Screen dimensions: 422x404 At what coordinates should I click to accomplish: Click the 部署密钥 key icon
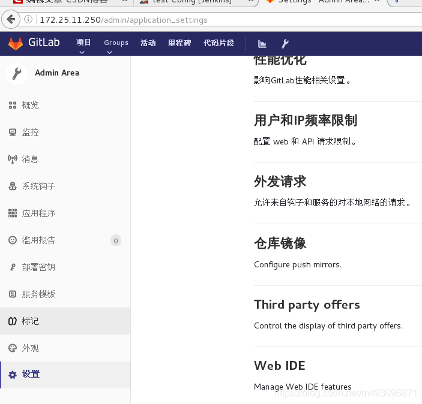click(x=13, y=267)
